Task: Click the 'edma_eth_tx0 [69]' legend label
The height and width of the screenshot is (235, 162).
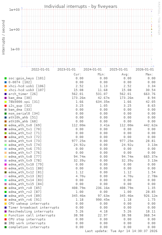Action: pos(25,125)
